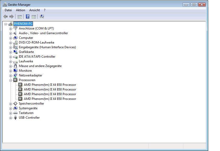Maximize the Geräte-Manager window
Viewport: 220px width, 151px height.
[194, 5]
